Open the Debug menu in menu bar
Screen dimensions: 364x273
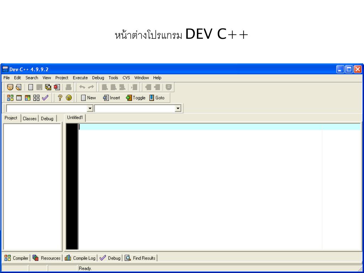click(x=98, y=78)
